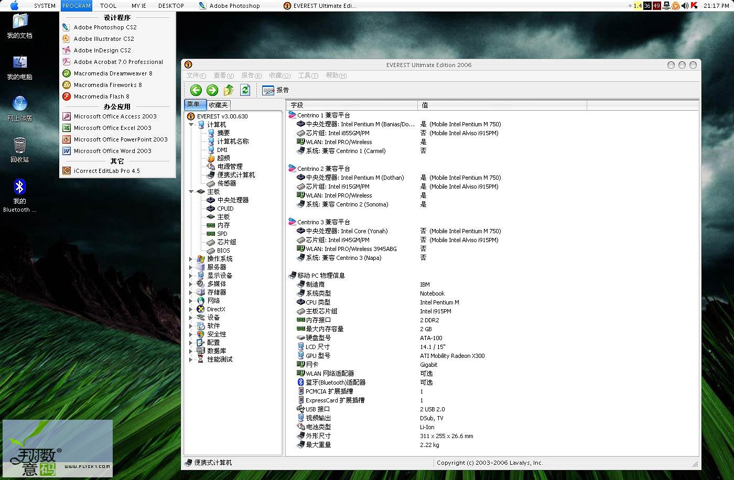Open the 文件(F) menu in EVEREST
This screenshot has width=734, height=480.
coord(196,75)
